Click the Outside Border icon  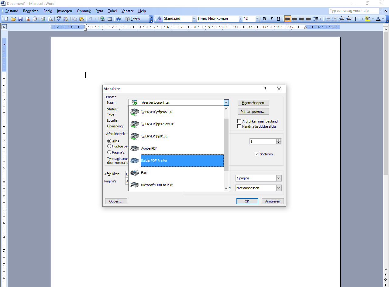[x=357, y=19]
